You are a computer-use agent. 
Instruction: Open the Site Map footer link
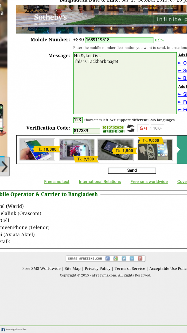73,268
